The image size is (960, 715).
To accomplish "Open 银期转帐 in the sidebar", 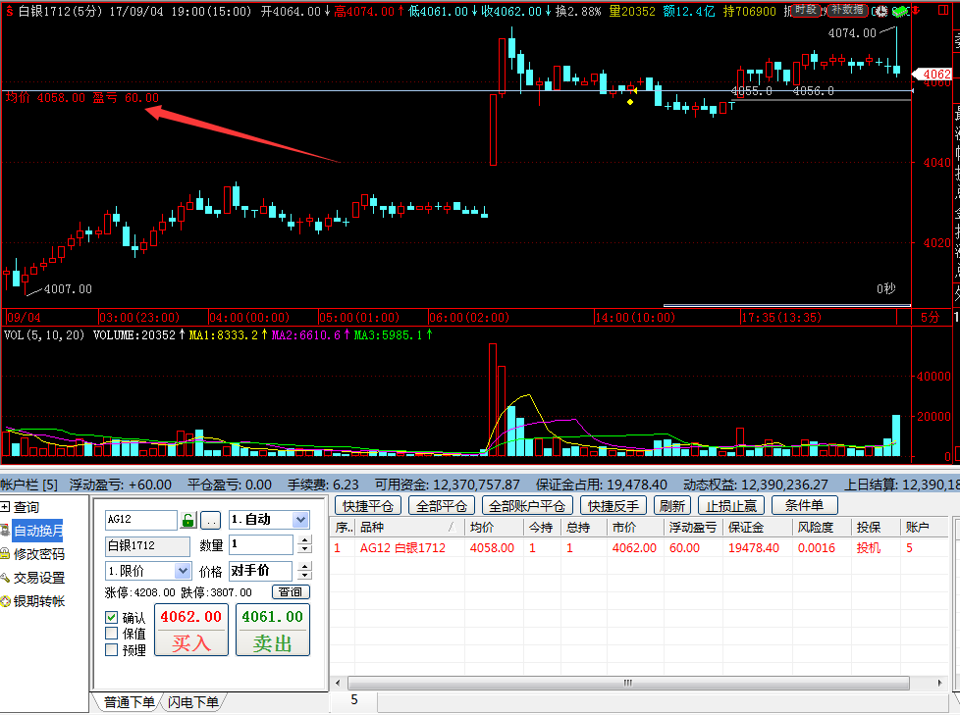I will 39,601.
